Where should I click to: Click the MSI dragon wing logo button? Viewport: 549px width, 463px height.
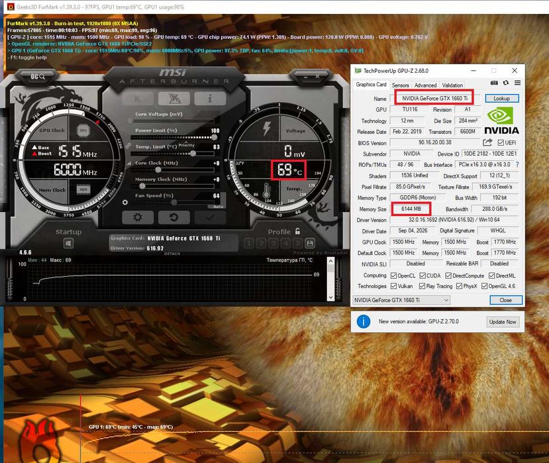pos(174,99)
